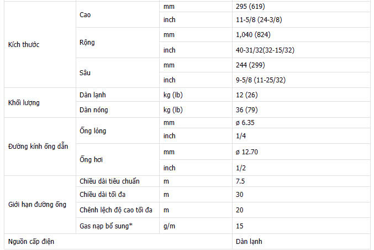This screenshot has height=250, width=374.
Task: Select the Ống lỏng label cell
Action: [x=118, y=131]
